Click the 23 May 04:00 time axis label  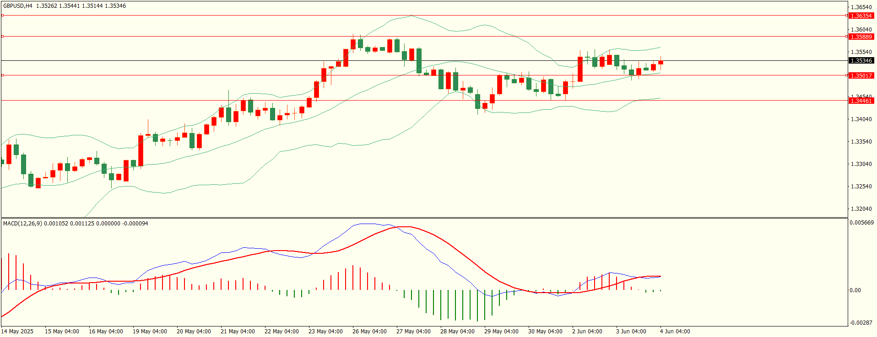(325, 332)
